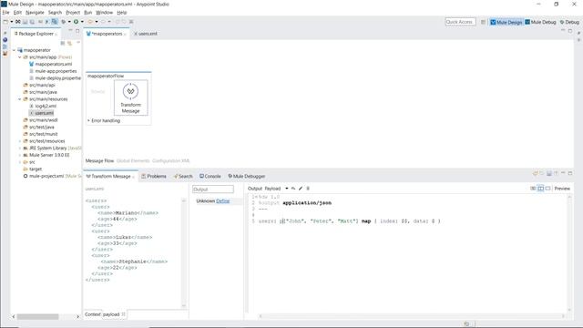The height and width of the screenshot is (328, 583).
Task: Expand the Mule Server 3.9.0 EE node
Action: (x=20, y=155)
